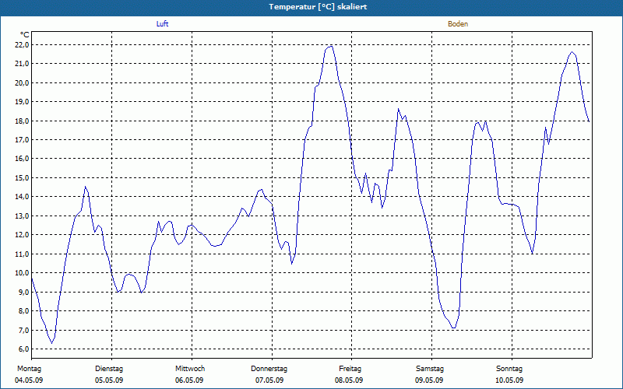Click the date 06.05.09
The height and width of the screenshot is (389, 623).
(189, 380)
